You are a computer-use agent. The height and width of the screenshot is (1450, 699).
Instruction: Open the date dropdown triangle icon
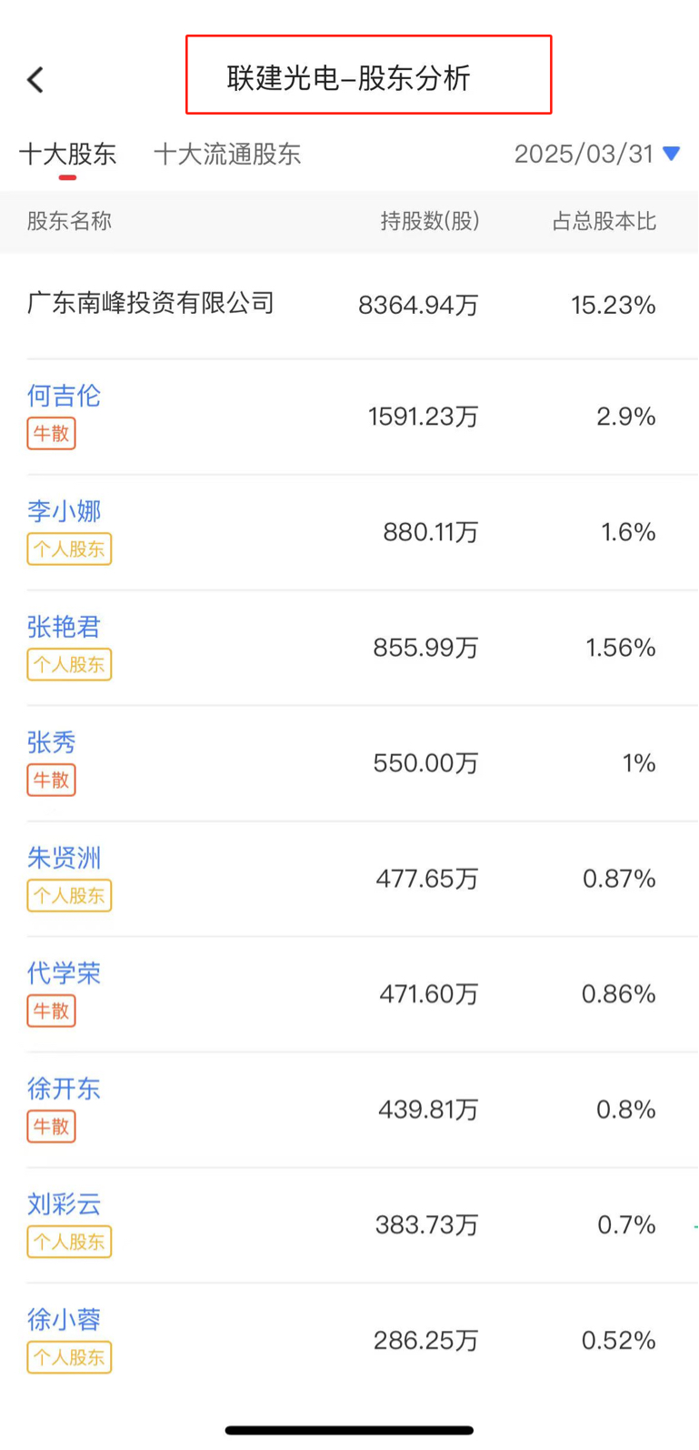672,154
